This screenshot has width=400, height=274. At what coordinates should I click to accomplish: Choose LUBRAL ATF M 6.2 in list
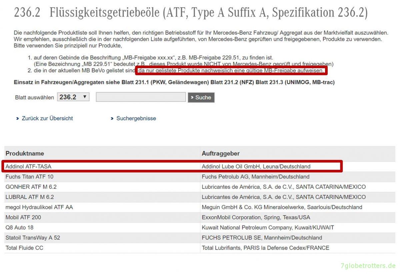[30, 197]
